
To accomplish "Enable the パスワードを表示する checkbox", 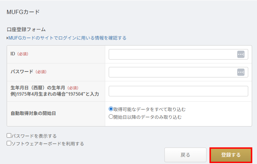I will coord(9,136).
